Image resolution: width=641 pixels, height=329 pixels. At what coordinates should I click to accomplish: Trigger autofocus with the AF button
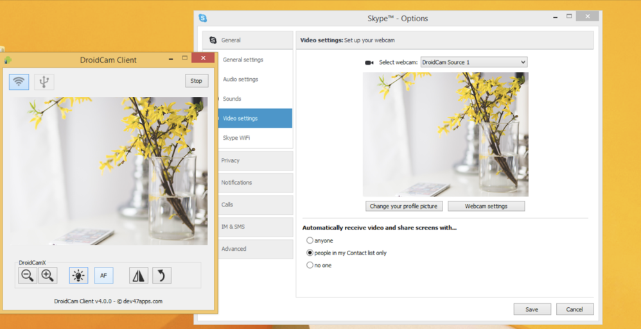coord(104,276)
